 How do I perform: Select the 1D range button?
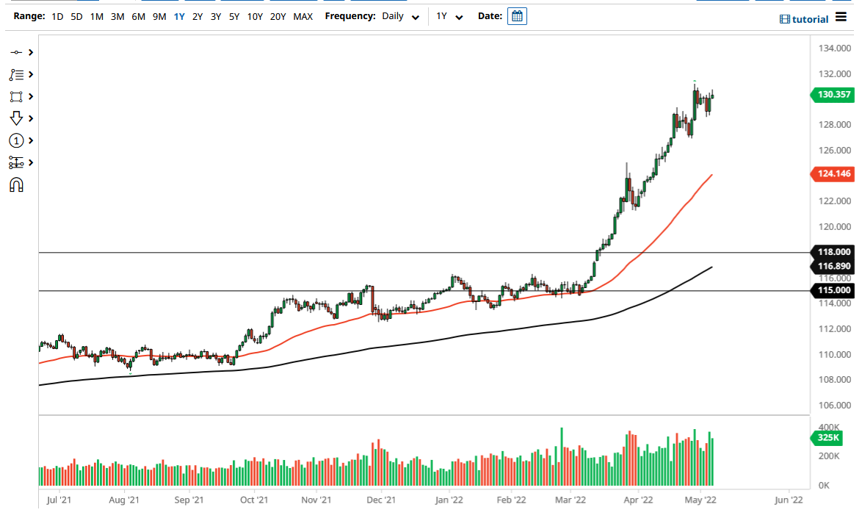(57, 15)
